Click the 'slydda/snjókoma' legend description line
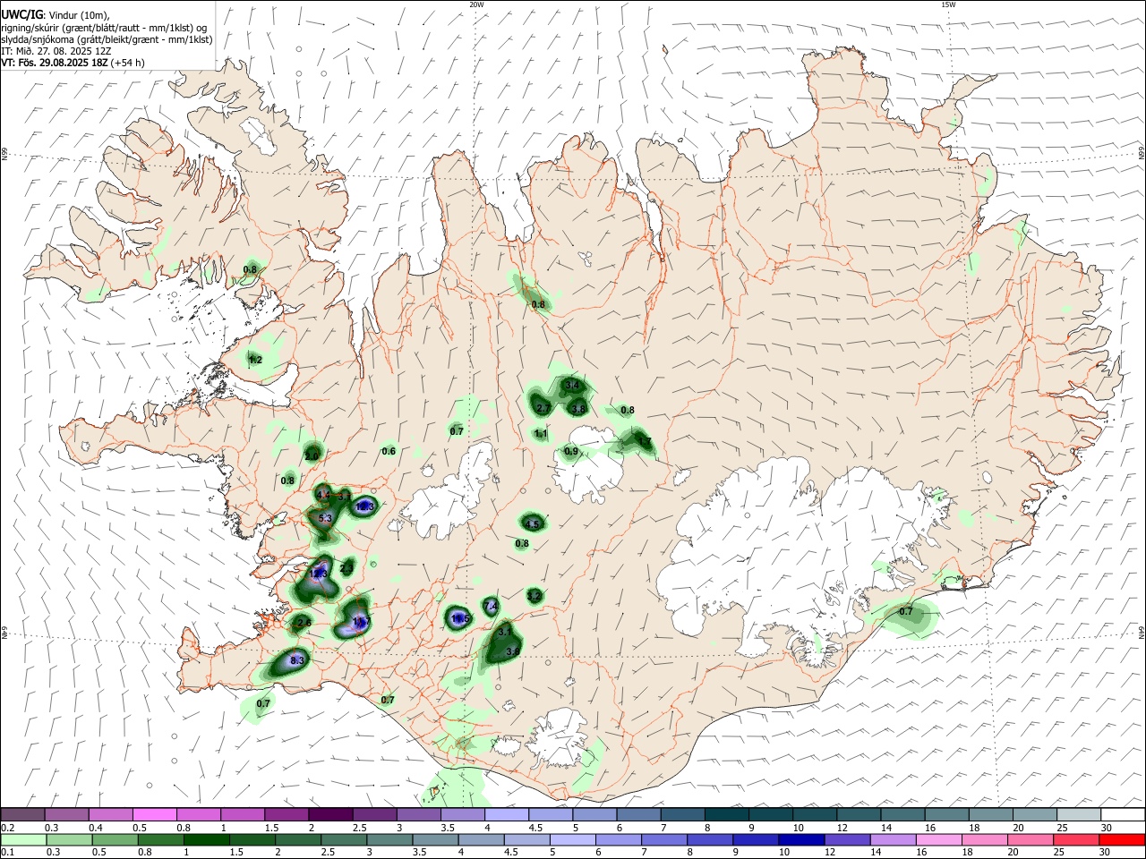 [x=107, y=39]
